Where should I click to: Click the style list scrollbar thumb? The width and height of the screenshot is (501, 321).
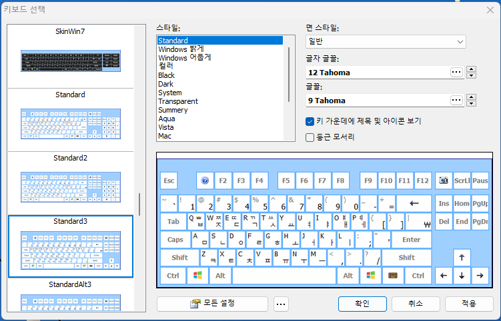[289, 75]
